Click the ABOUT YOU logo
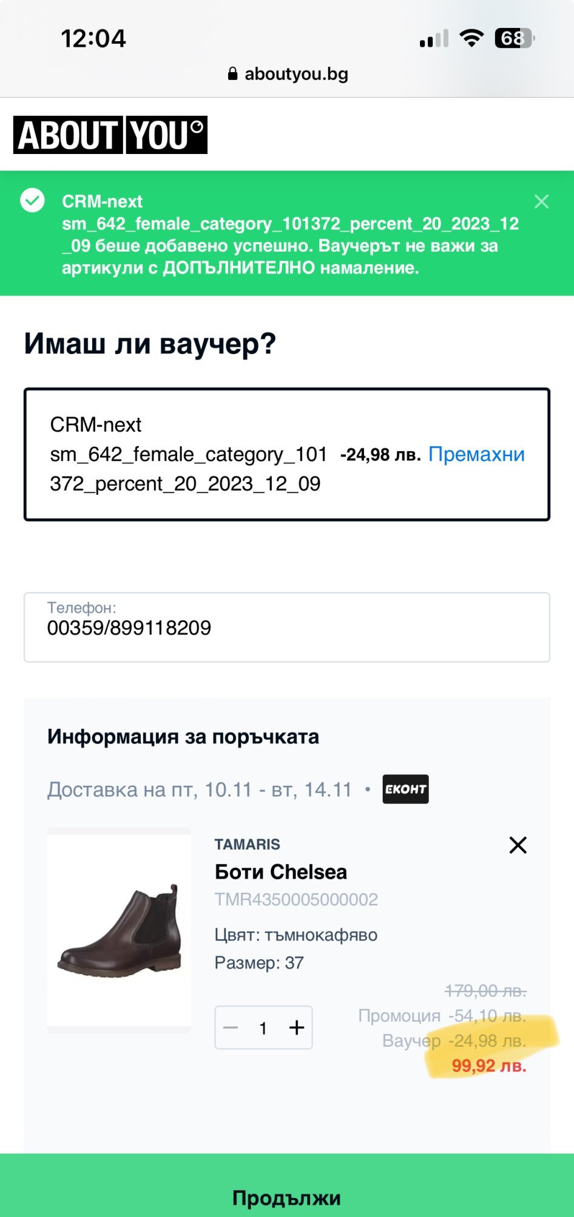 point(110,135)
